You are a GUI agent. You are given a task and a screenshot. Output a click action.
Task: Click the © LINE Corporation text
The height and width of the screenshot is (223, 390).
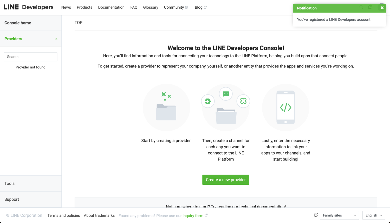pyautogui.click(x=24, y=215)
